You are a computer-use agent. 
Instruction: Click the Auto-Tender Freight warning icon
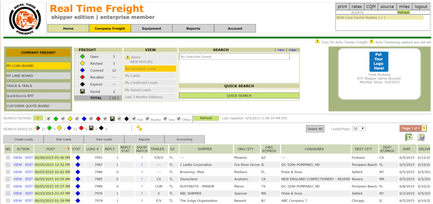pos(318,42)
